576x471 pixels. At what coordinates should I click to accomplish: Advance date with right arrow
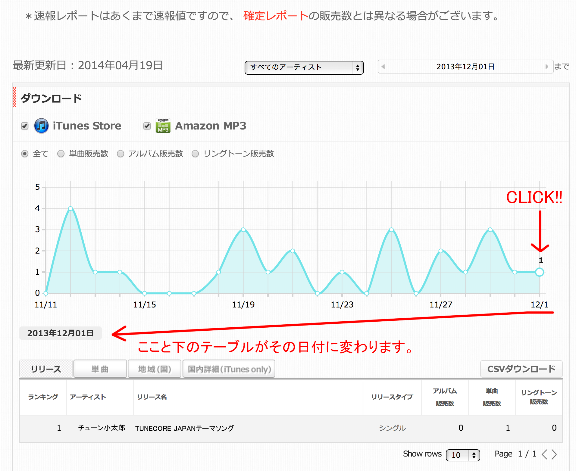point(547,67)
